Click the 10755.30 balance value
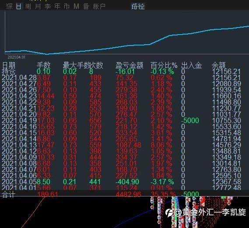This screenshot has height=228, width=249. coord(227,120)
